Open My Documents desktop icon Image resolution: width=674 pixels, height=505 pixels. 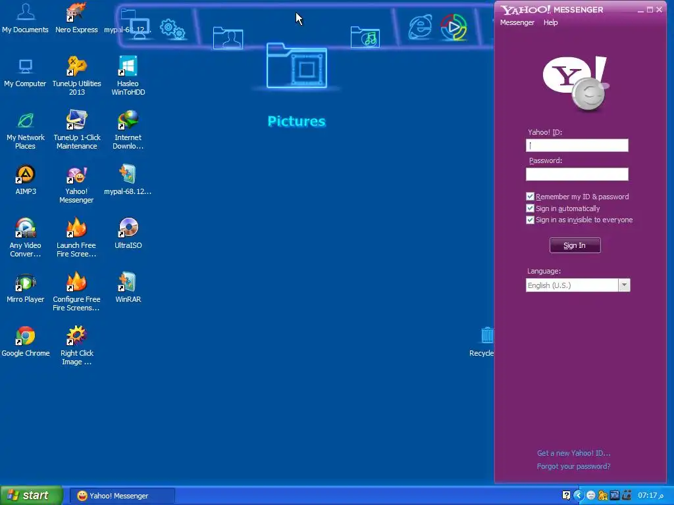tap(26, 18)
